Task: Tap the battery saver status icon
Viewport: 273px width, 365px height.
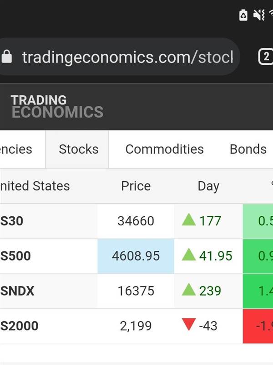Action: click(x=243, y=15)
